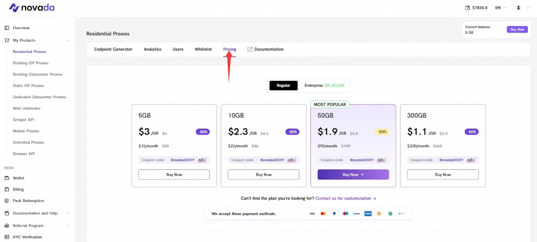Open Browser API in the sidebar
Screen dimensions: 537x242
tap(24, 154)
